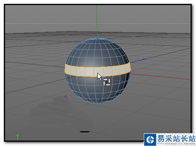
Task: Click the horizon line in the viewport
Action: pos(98,23)
